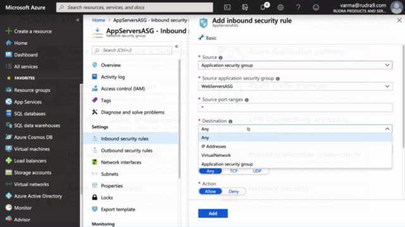Click the Storage accounts icon
This screenshot has height=227, width=405.
tap(8, 172)
